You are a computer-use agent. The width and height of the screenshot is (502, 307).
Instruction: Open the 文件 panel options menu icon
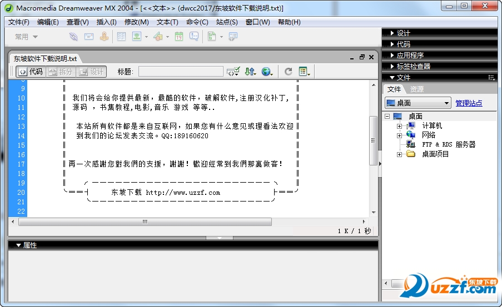(x=491, y=77)
